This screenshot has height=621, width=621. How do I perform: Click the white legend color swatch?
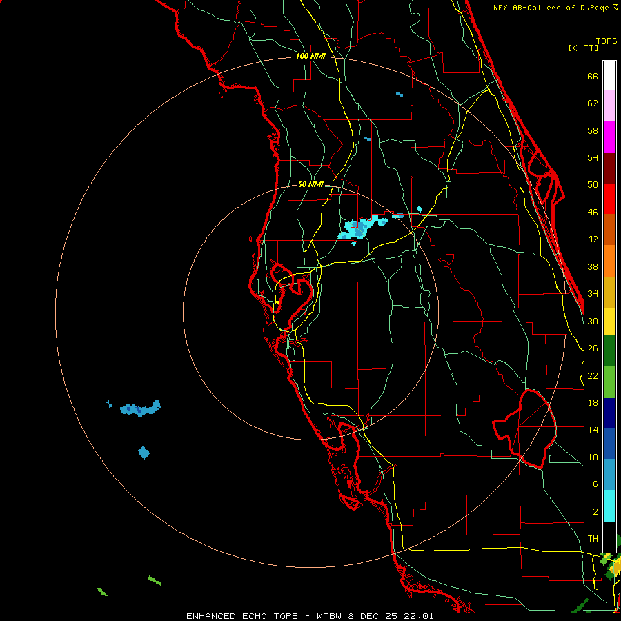tap(609, 76)
